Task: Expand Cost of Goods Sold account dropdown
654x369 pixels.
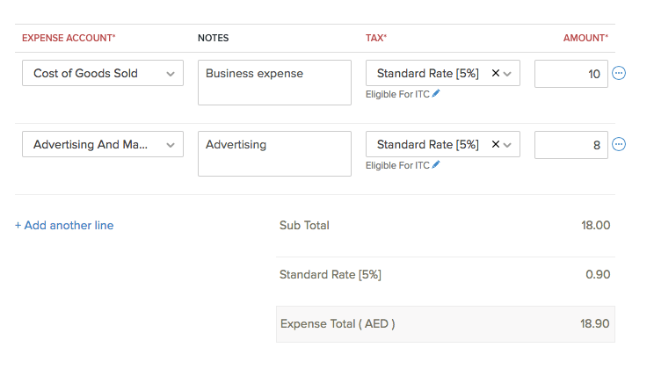Action: (x=171, y=74)
